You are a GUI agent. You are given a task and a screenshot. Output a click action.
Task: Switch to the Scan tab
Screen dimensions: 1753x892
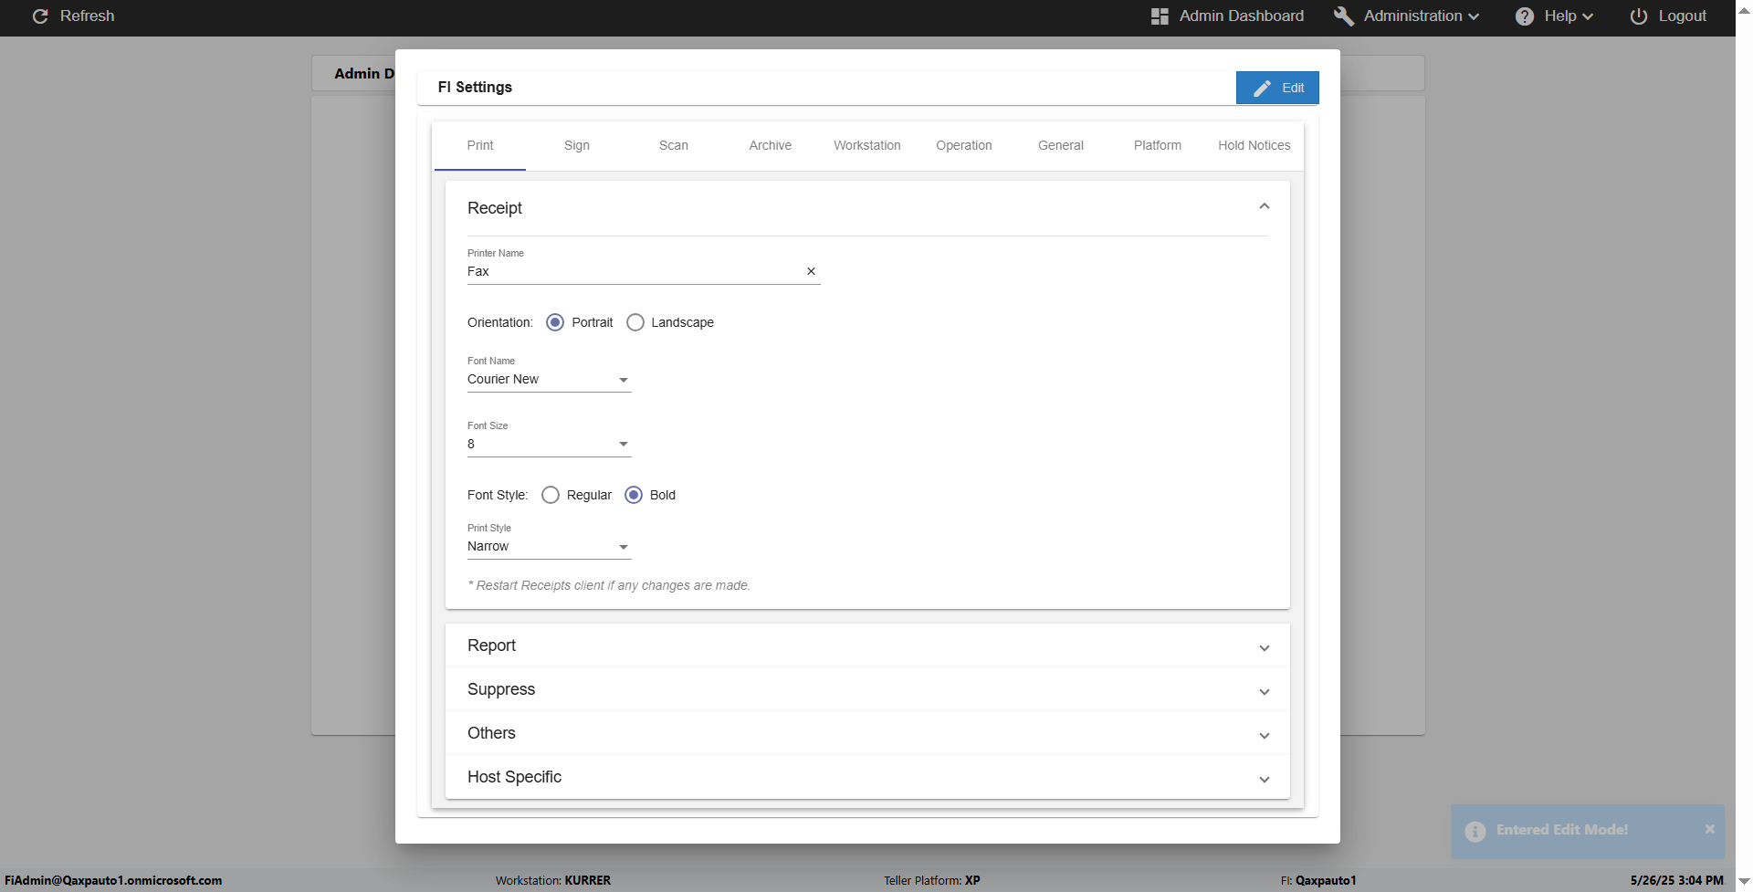click(x=674, y=145)
